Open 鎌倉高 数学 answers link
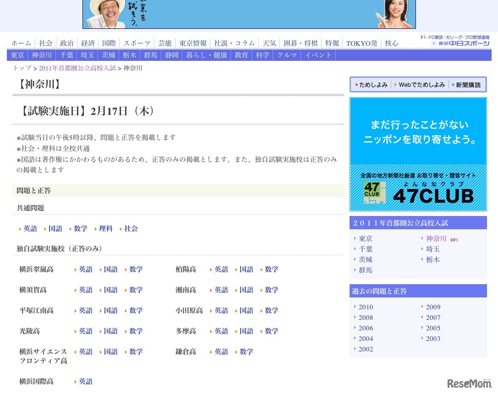The image size is (498, 394). point(246,352)
